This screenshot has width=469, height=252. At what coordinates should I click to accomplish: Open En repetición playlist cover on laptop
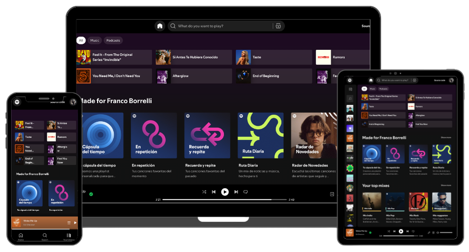[x=154, y=135]
